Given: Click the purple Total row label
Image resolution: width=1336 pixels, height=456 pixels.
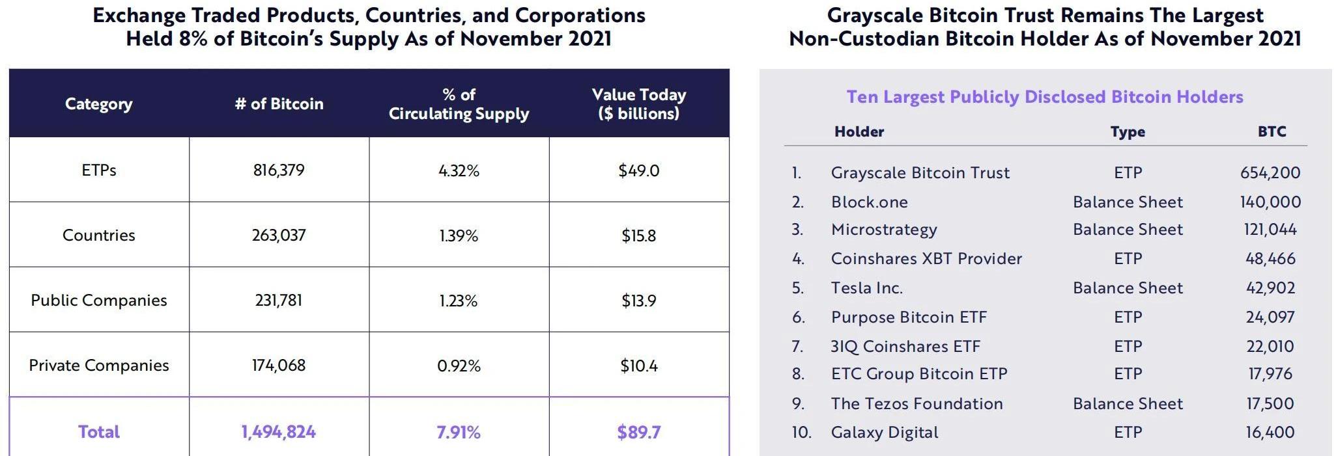Looking at the screenshot, I should coord(99,432).
